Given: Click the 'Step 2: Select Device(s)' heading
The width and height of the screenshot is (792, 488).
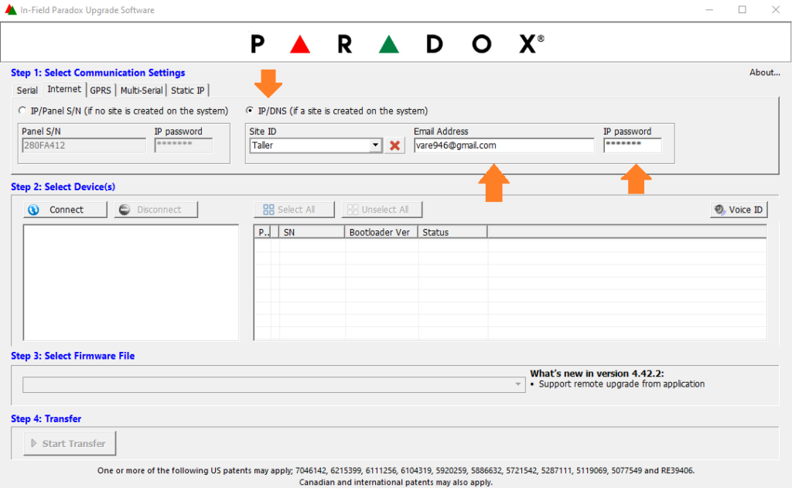Looking at the screenshot, I should click(x=63, y=187).
